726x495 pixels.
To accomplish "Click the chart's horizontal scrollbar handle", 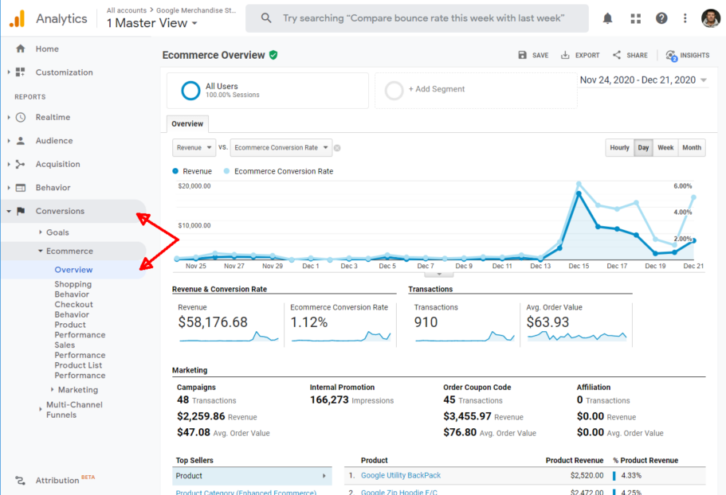I will tap(438, 274).
